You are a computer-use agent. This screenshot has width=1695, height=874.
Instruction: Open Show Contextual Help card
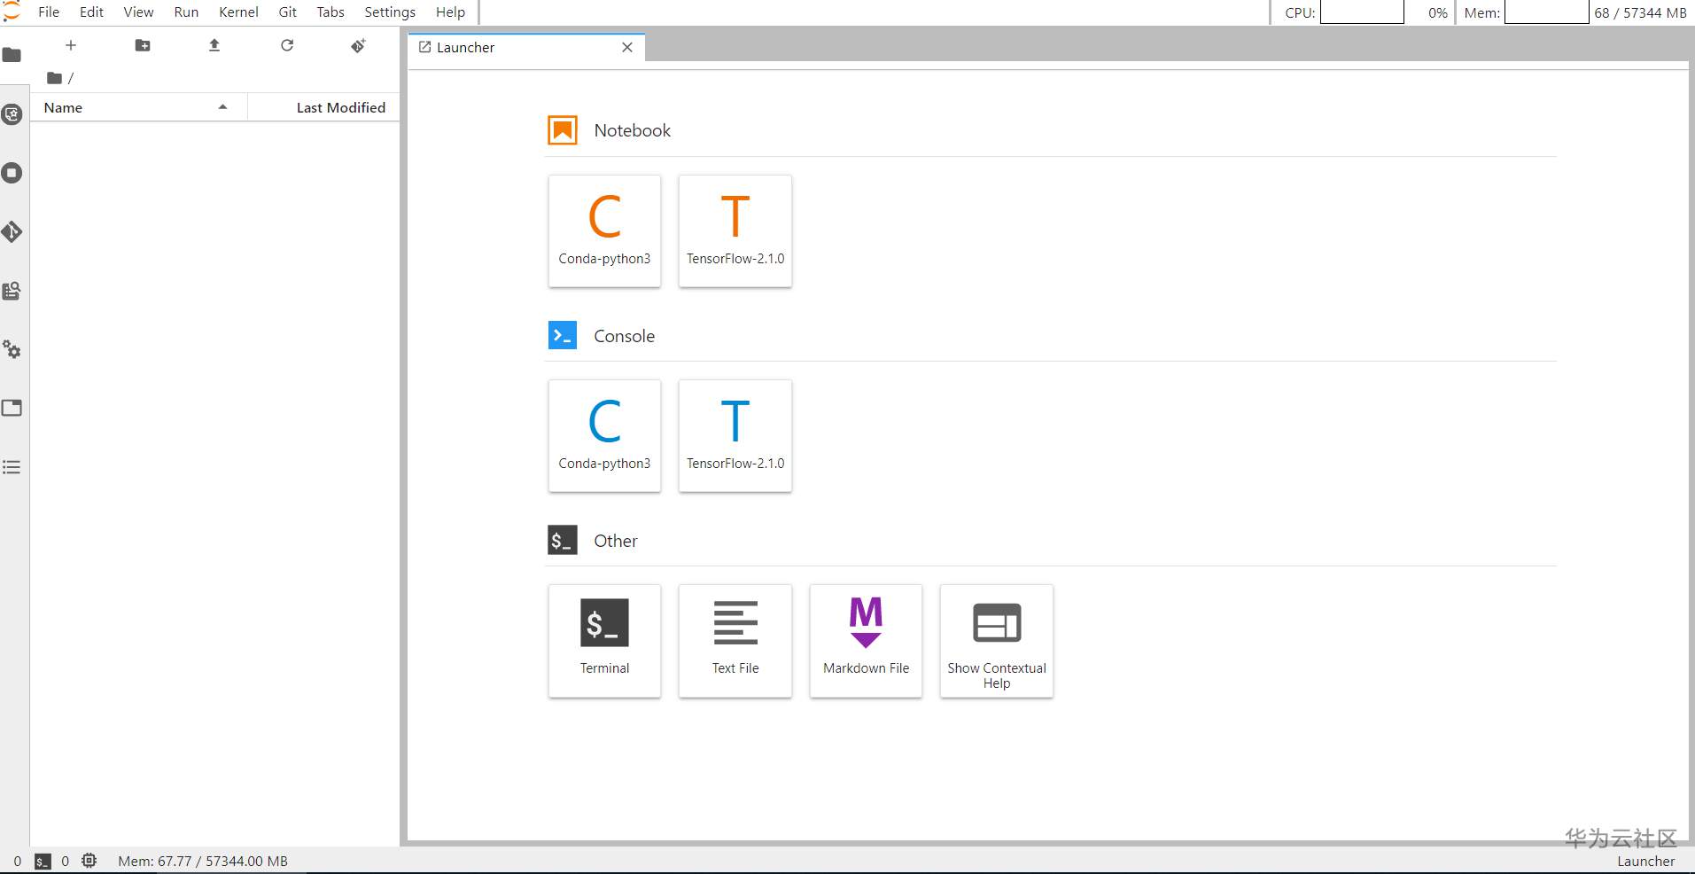click(997, 641)
